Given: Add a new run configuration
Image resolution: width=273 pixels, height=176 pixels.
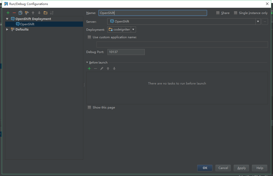Looking at the screenshot, I should (8, 13).
